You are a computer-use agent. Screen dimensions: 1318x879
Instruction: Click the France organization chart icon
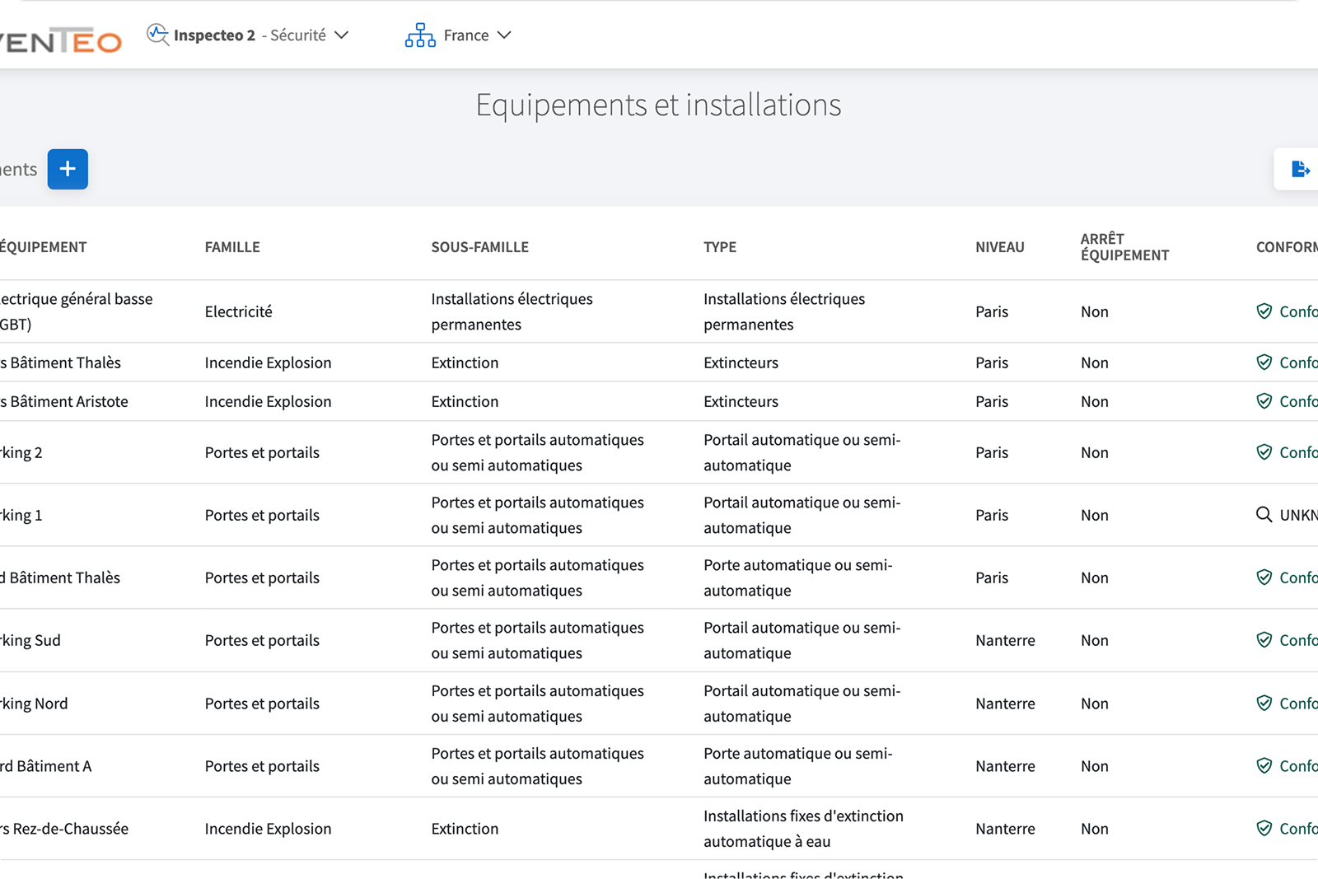(420, 35)
